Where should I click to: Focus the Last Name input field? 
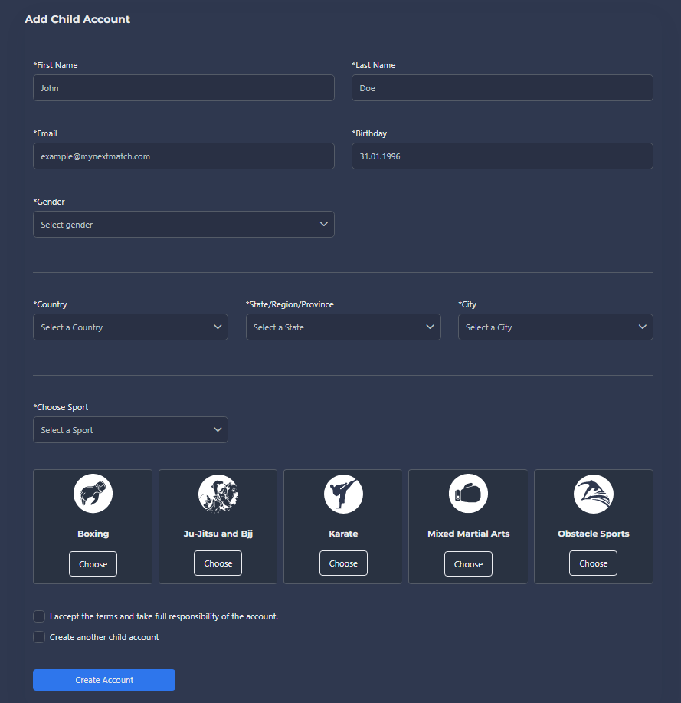(503, 88)
